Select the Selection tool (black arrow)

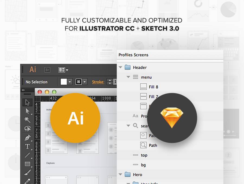27,102
